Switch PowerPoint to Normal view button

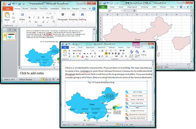tap(43, 79)
